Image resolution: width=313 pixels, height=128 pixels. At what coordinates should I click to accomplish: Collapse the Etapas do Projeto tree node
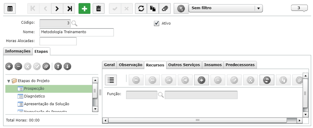coord(9,81)
